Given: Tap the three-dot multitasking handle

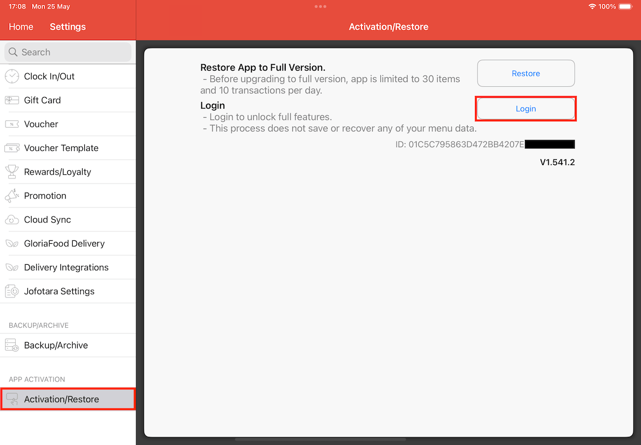Looking at the screenshot, I should pyautogui.click(x=320, y=7).
